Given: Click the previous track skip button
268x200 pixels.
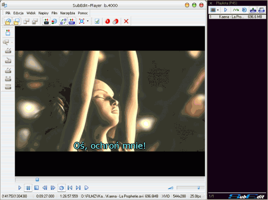Looking at the screenshot, I should (x=70, y=188).
